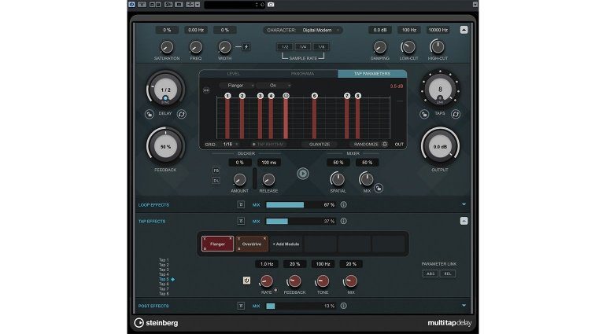606x334 pixels.
Task: Enable the 1/2 sample rate button
Action: (x=285, y=47)
